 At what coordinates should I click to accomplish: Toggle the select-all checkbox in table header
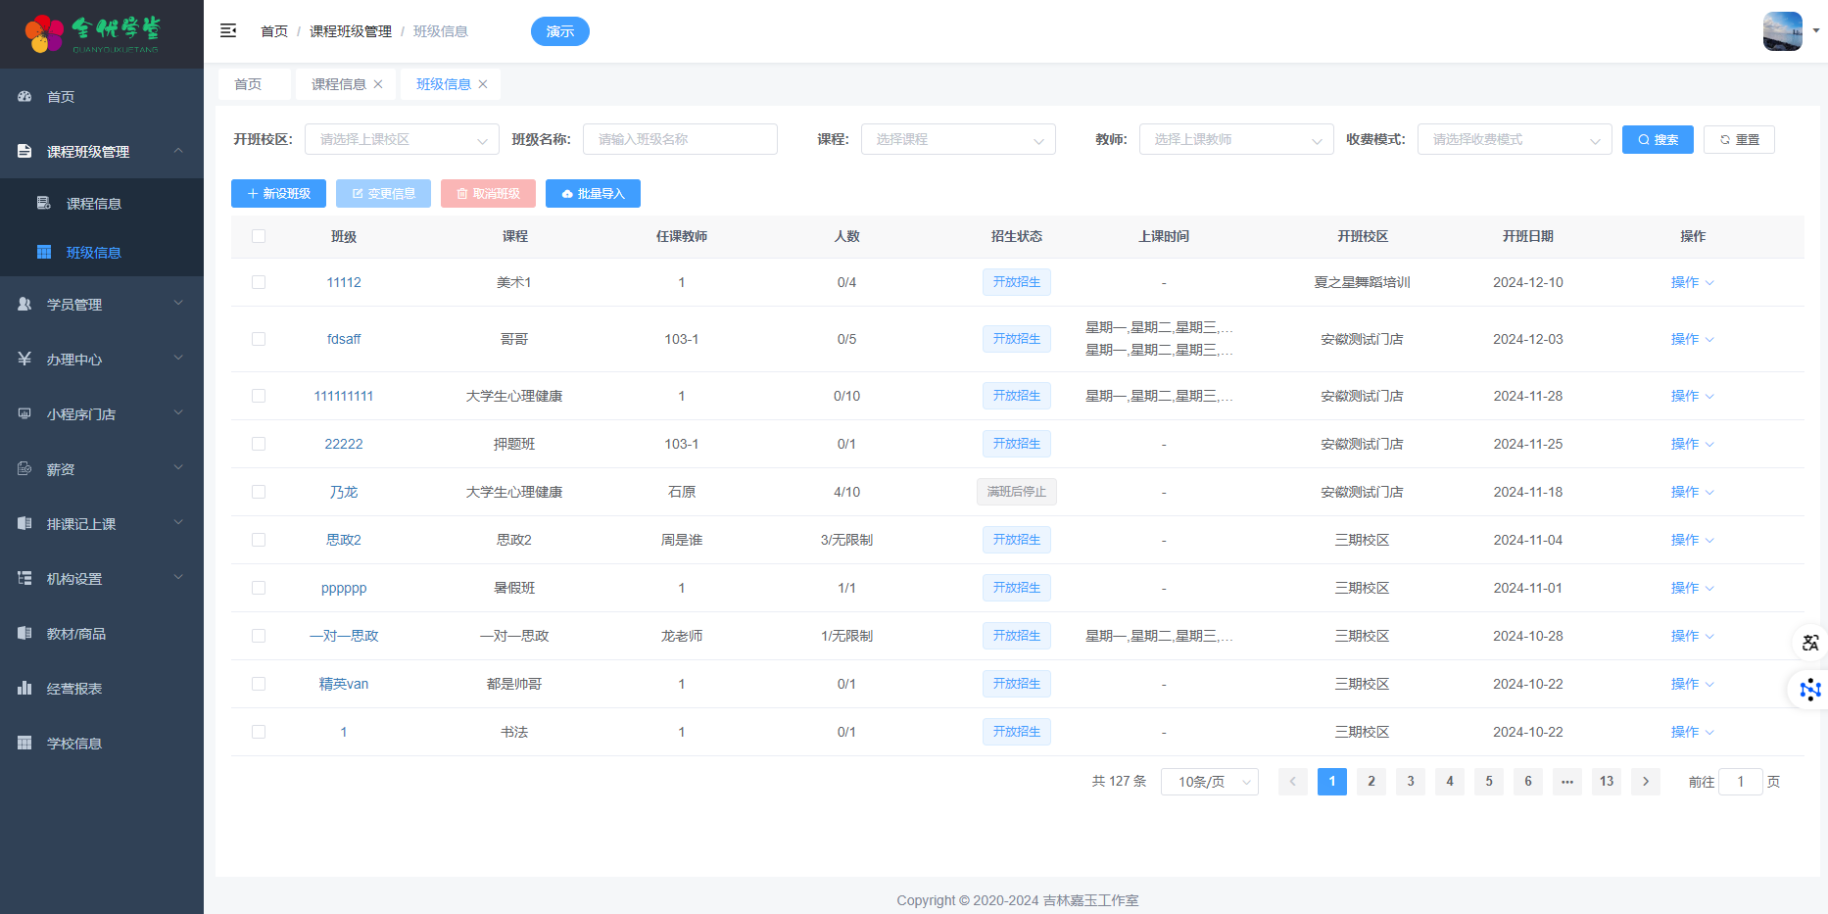pyautogui.click(x=259, y=236)
